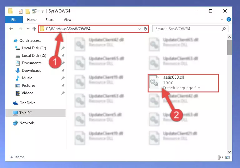Image resolution: width=240 pixels, height=168 pixels.
Task: Go forward with the right arrow
Action: 21,29
